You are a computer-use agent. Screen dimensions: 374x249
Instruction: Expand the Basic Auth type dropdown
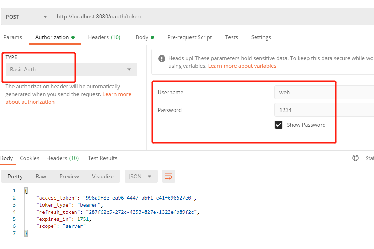pyautogui.click(x=71, y=69)
